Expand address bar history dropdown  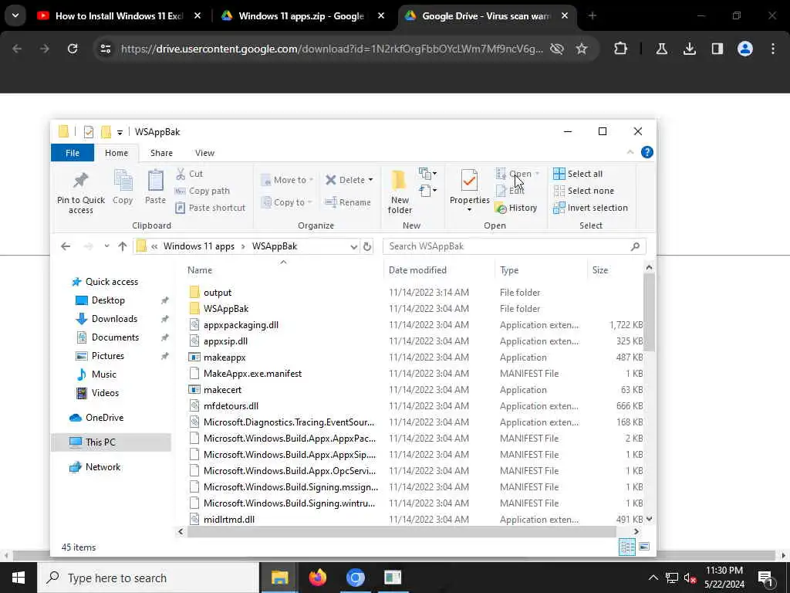[x=353, y=246]
